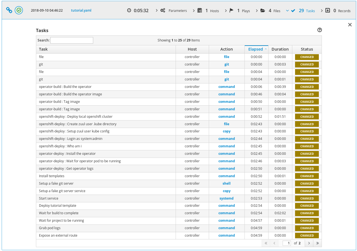This screenshot has width=357, height=251.
Task: Expand the Parameters section chevron
Action: pos(157,11)
